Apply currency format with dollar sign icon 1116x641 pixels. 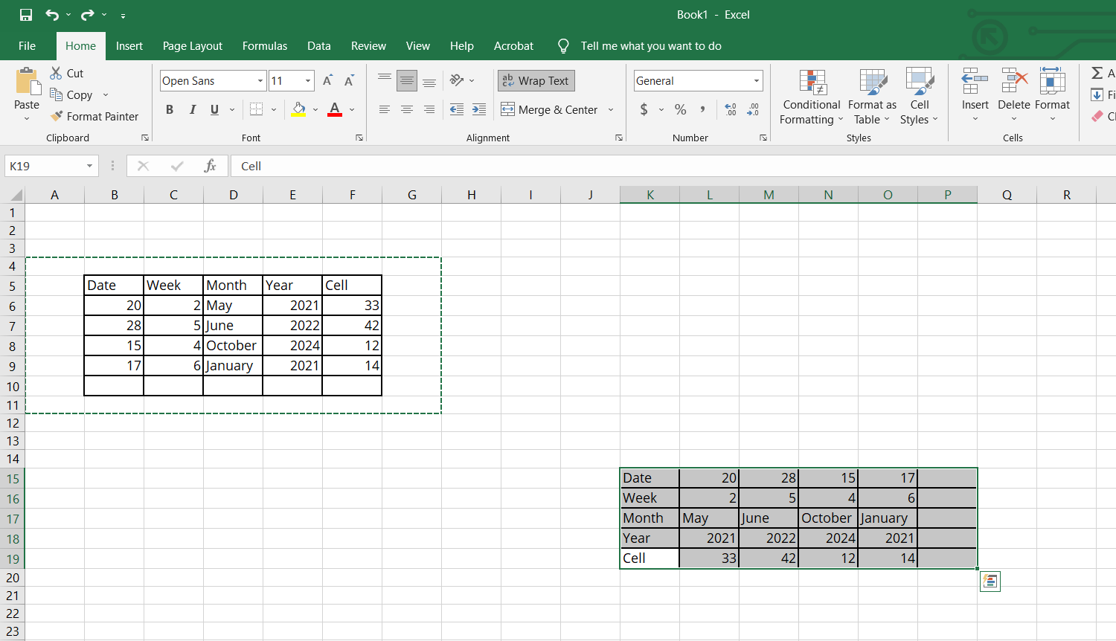coord(645,109)
